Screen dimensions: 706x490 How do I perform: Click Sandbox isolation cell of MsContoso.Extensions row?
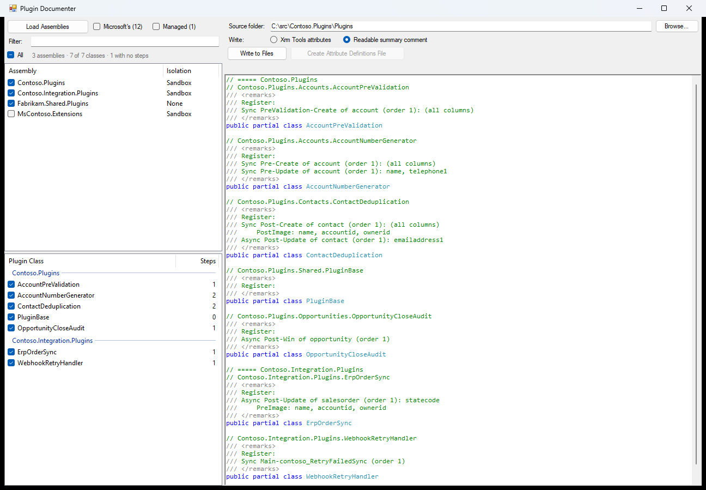(x=179, y=114)
